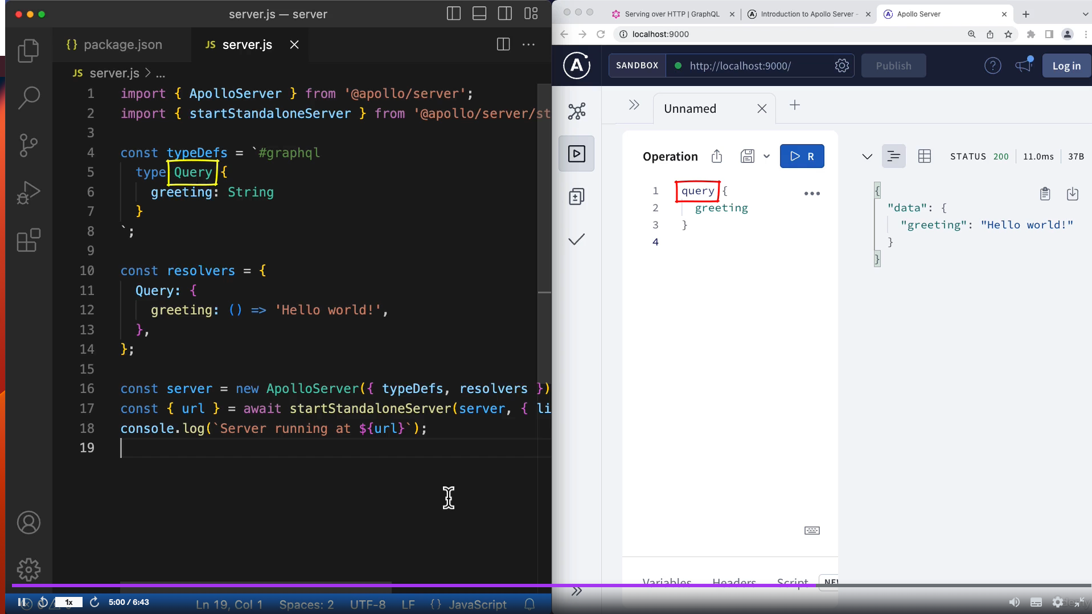Image resolution: width=1092 pixels, height=614 pixels.
Task: Open the Extensions view
Action: tap(28, 240)
